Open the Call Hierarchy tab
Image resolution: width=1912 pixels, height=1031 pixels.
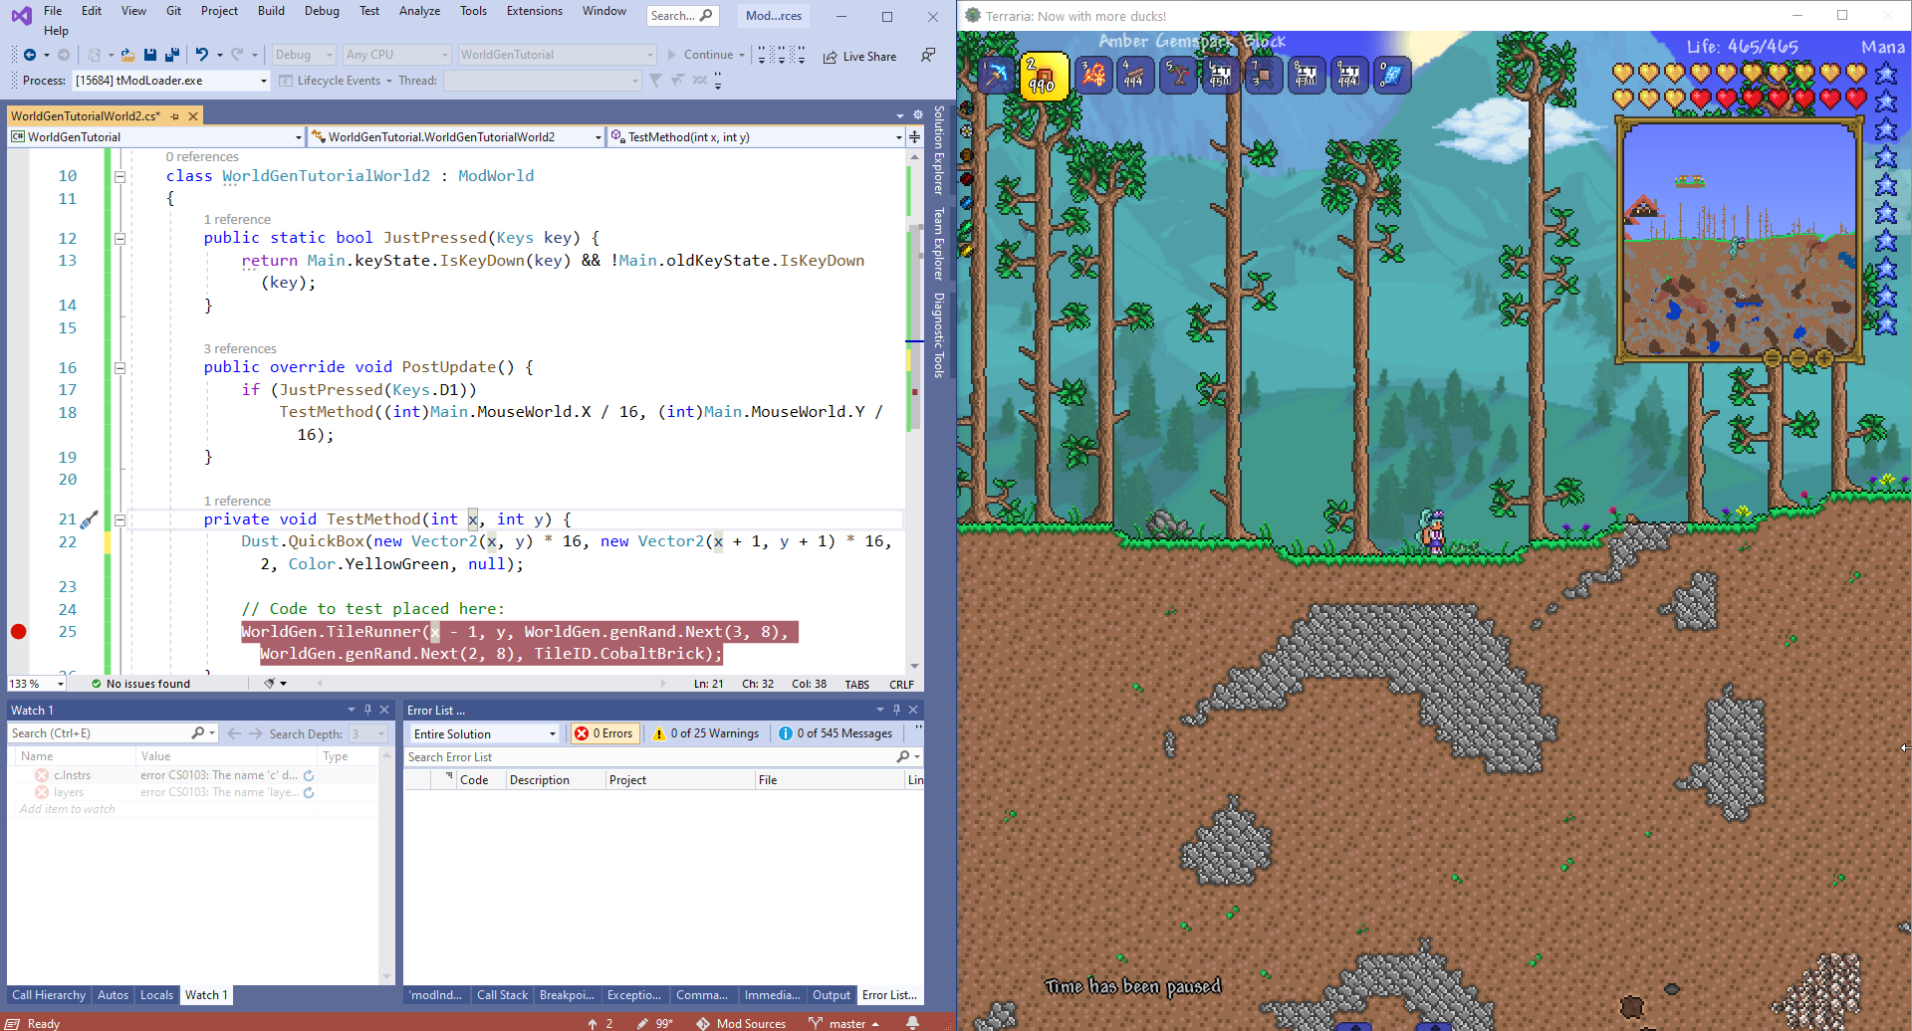(49, 995)
